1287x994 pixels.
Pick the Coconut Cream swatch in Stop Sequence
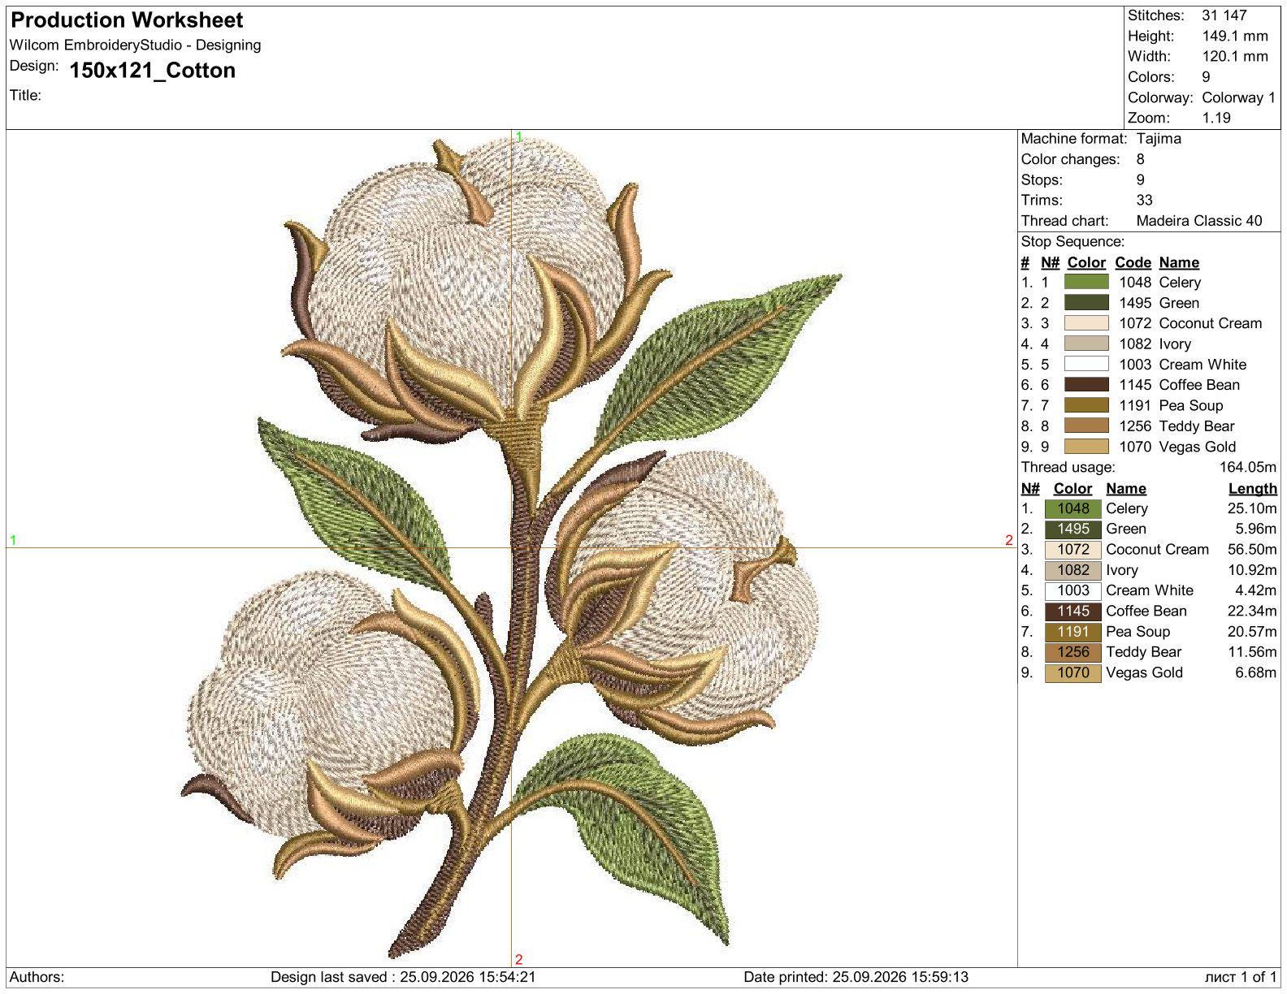pos(1086,323)
